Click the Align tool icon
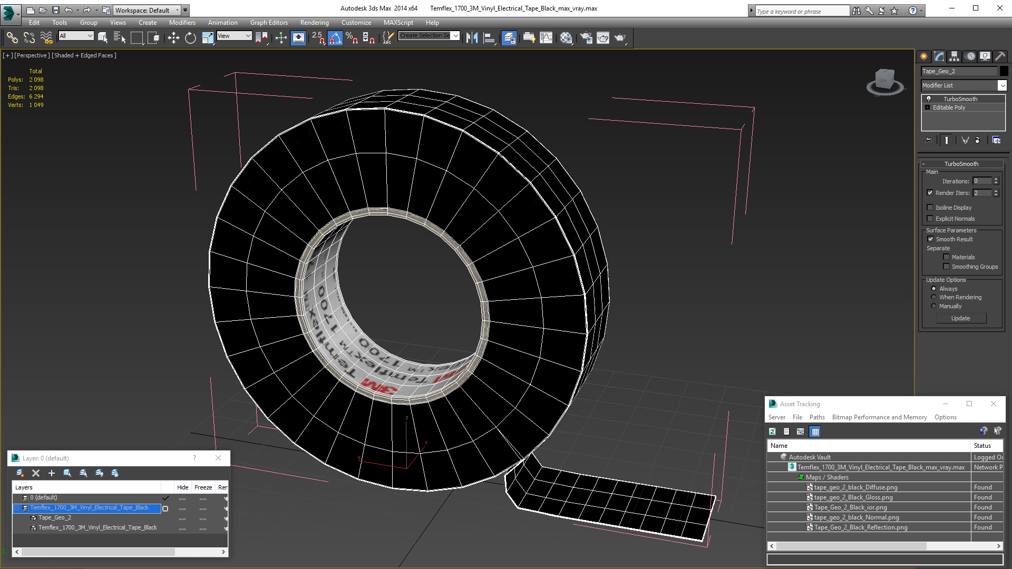Screen dimensions: 1012x569 click(x=490, y=37)
